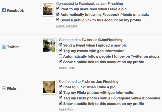Click the Unlink Facebook link

[x=67, y=26]
